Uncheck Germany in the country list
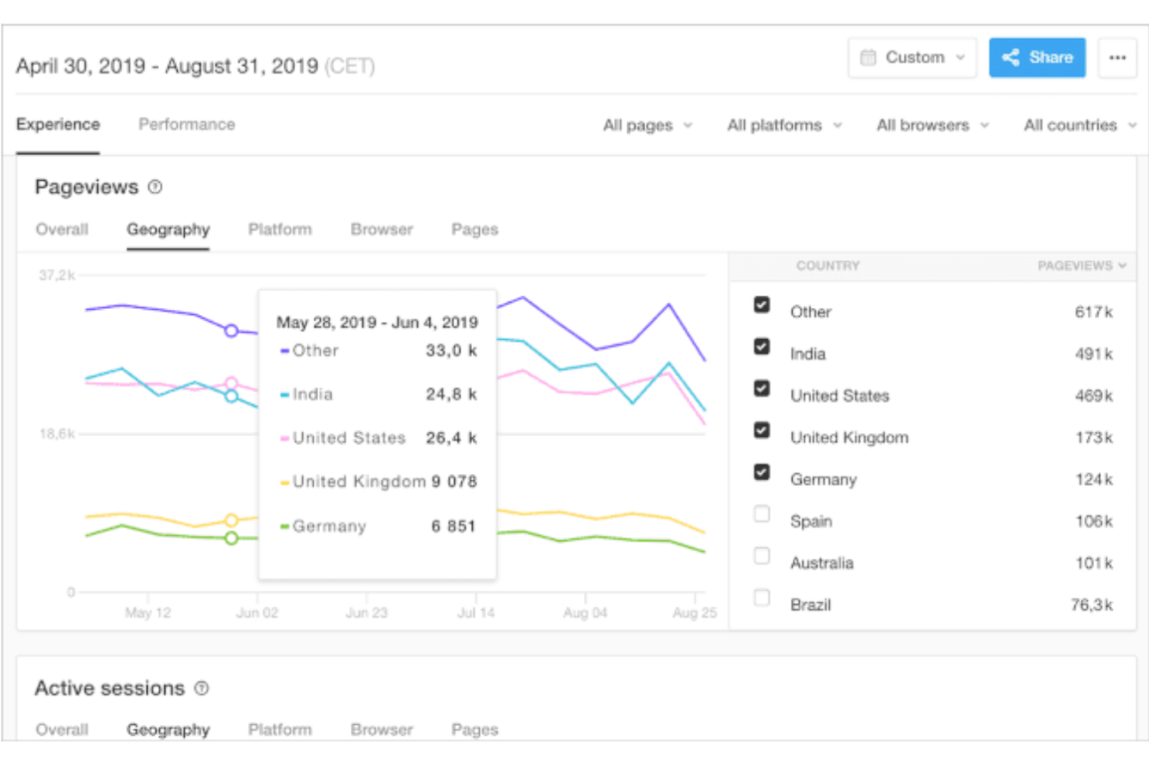 (762, 472)
